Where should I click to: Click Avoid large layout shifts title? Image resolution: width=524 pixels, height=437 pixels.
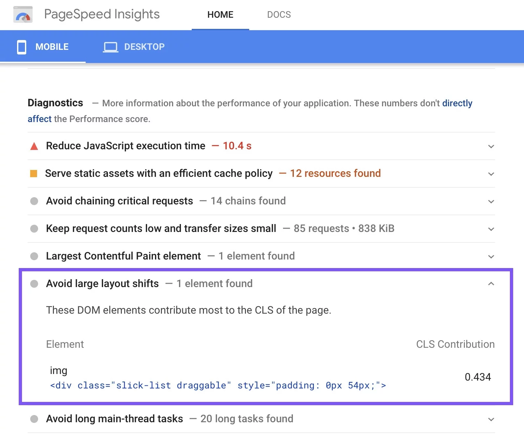[102, 283]
